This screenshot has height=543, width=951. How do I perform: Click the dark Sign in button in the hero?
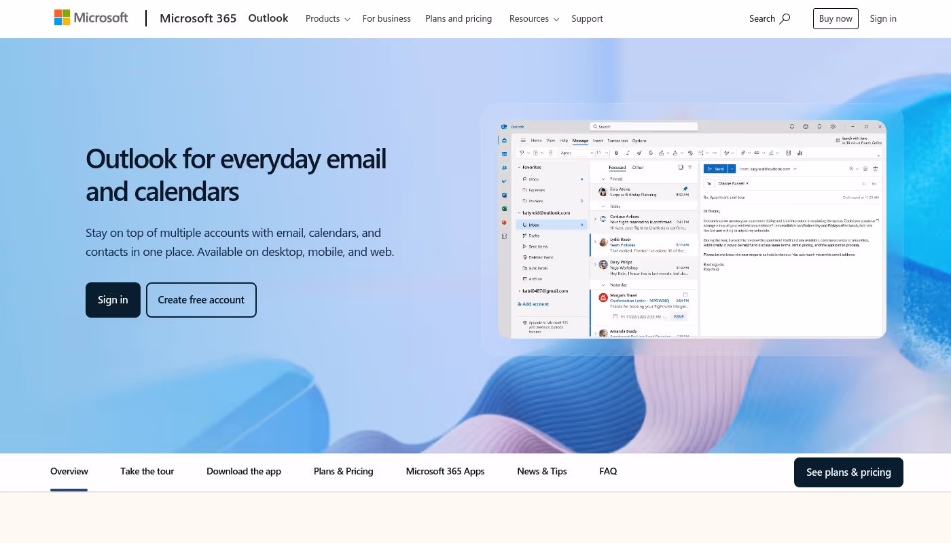click(113, 300)
